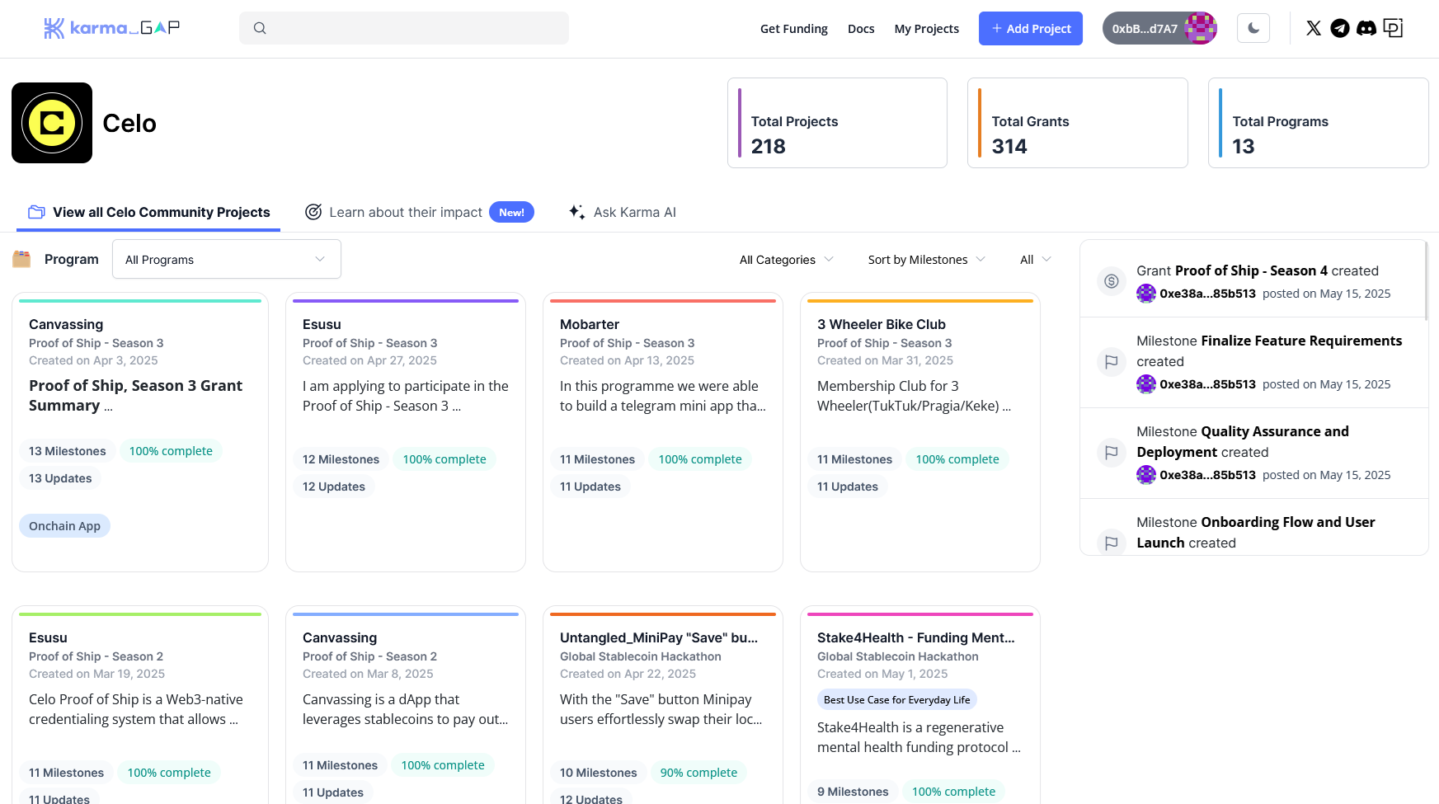Click the search magnifier icon
Screen dimensions: 1439x804
click(260, 28)
